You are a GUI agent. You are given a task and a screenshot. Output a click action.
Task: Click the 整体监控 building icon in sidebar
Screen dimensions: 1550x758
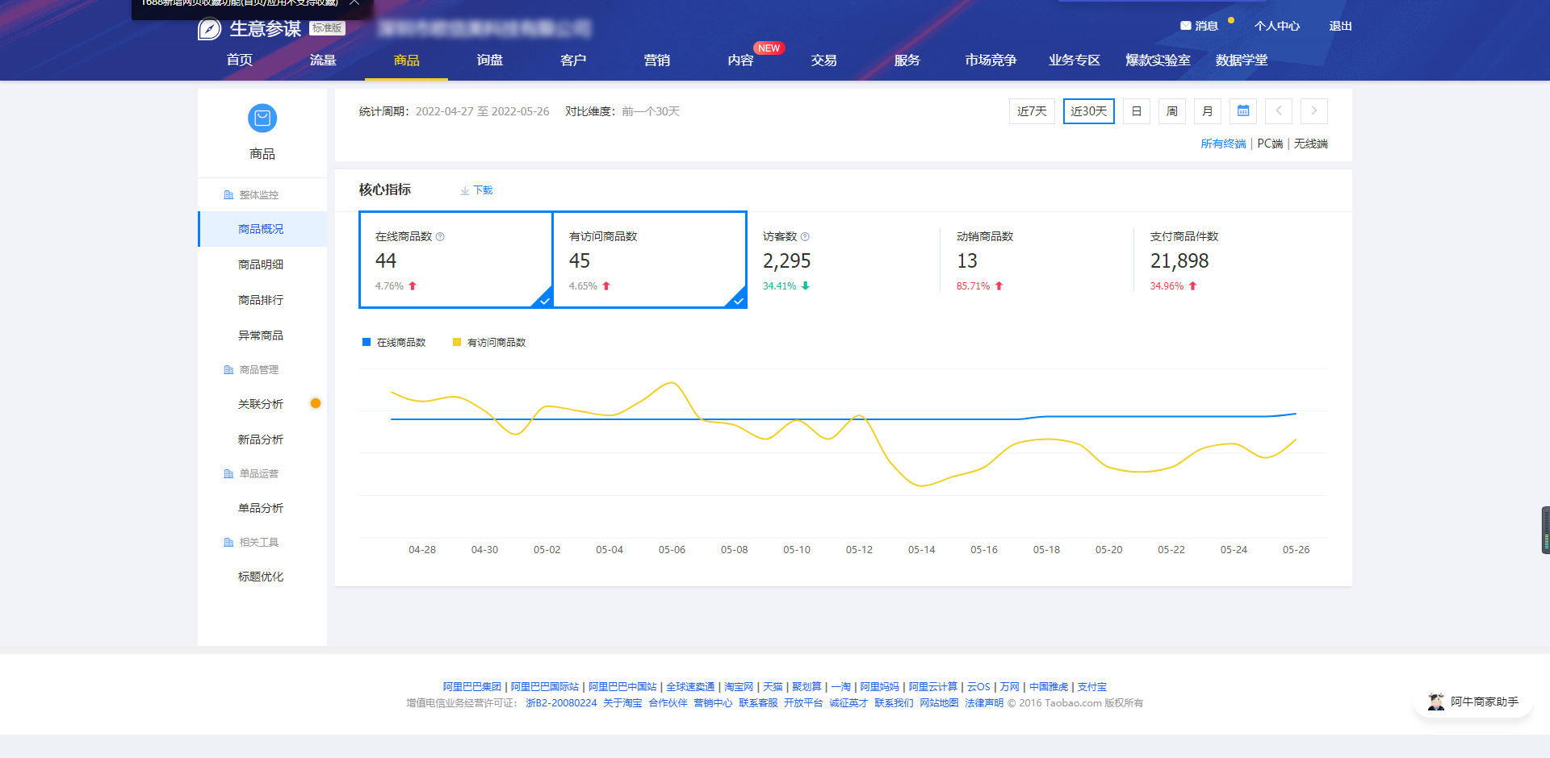[228, 194]
